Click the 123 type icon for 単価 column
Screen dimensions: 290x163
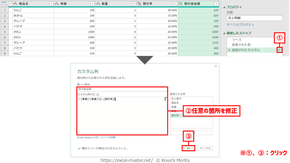[57, 3]
